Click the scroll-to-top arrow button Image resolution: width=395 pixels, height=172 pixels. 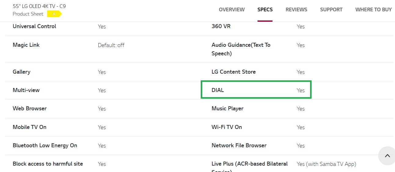[387, 156]
